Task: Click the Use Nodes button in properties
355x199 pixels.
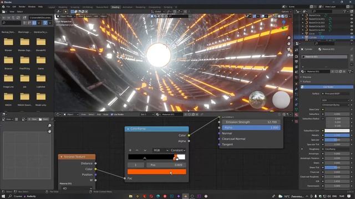Action: pyautogui.click(x=327, y=87)
